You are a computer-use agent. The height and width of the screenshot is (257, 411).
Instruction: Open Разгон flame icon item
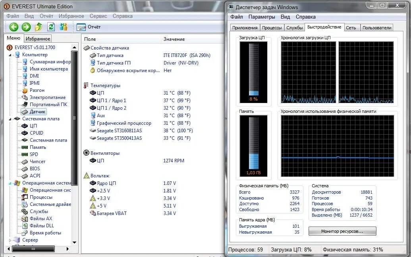pos(25,90)
